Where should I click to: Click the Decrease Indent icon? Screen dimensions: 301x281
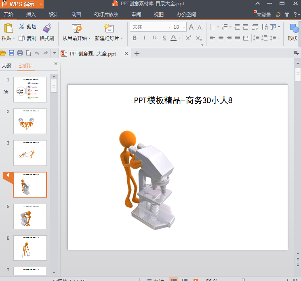[x=237, y=27]
